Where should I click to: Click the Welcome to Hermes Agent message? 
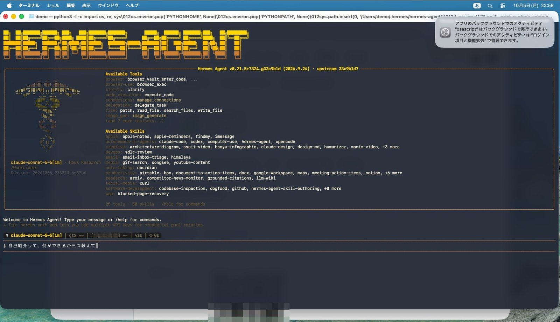pos(82,220)
